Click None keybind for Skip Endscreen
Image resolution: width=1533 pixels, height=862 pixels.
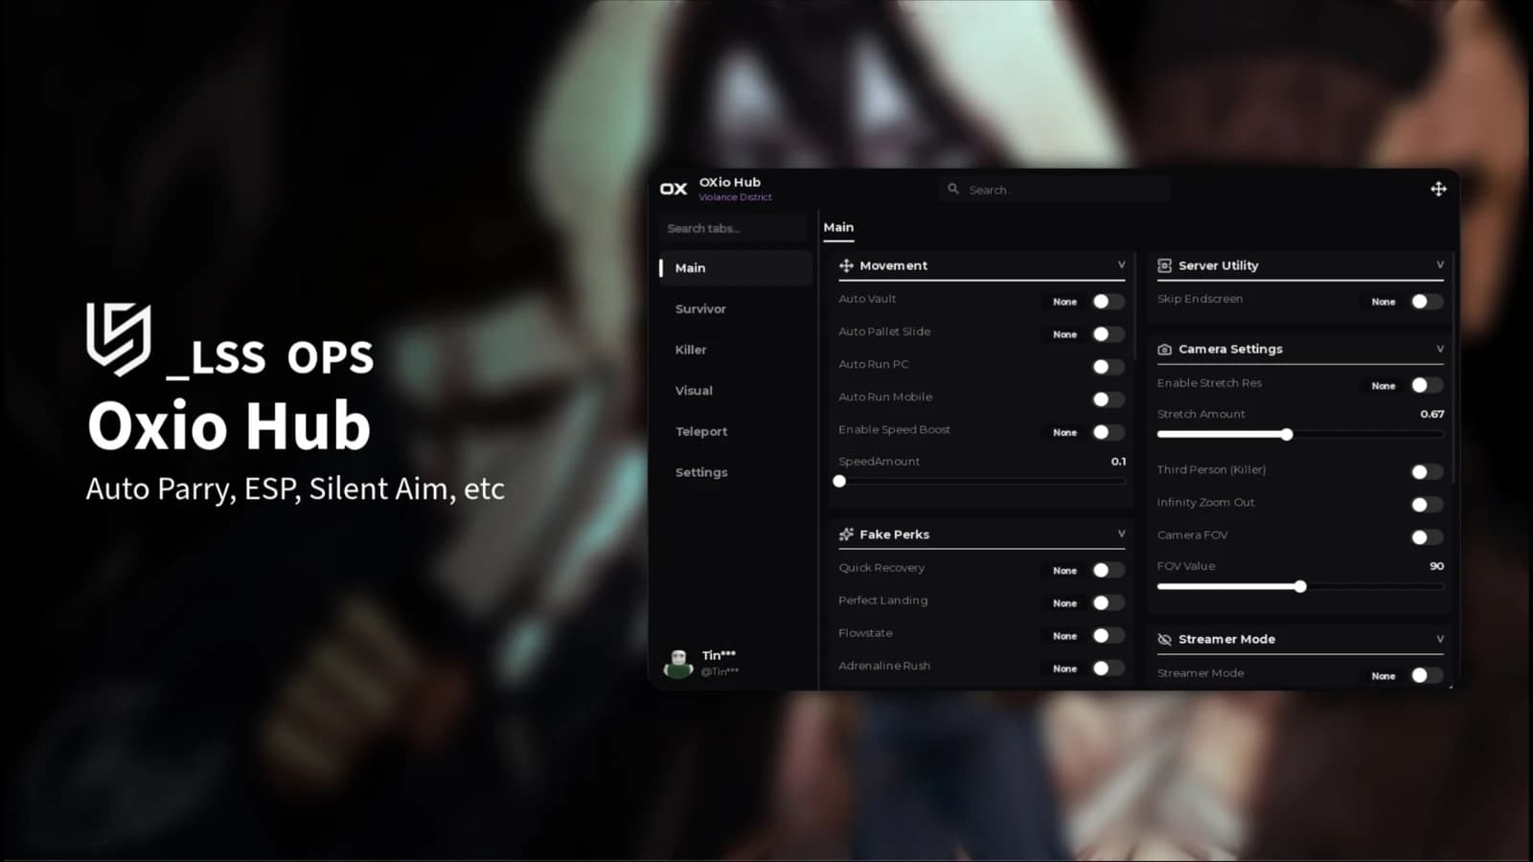[1383, 302]
